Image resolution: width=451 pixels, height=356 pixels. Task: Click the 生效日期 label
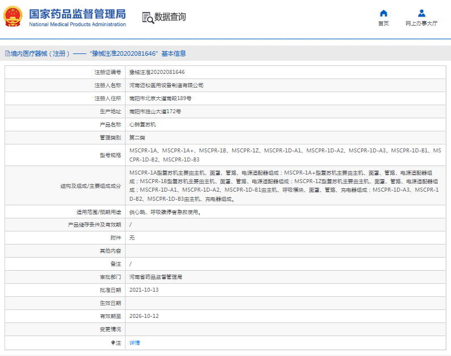pyautogui.click(x=110, y=303)
